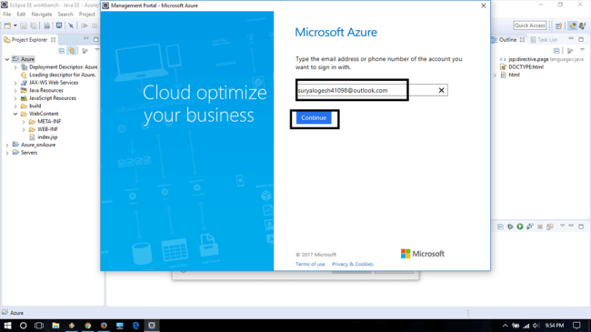The image size is (591, 332).
Task: Maximize the Project Explorer panel
Action: click(x=96, y=39)
